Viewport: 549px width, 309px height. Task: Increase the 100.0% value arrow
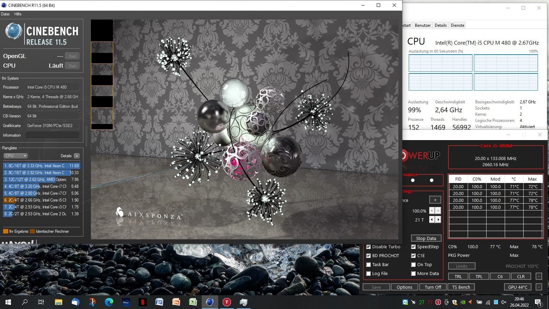tap(438, 211)
